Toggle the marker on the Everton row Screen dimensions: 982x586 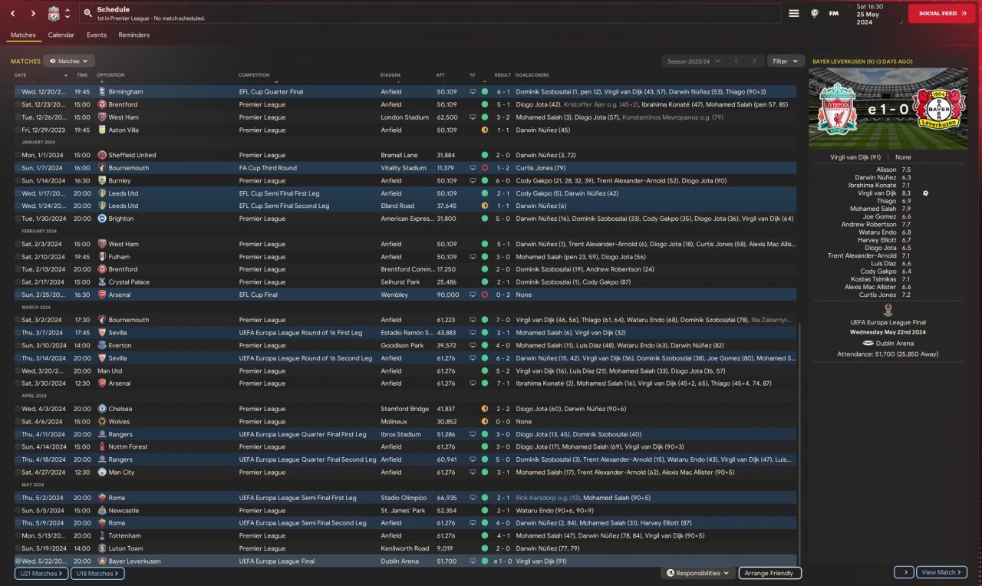tap(18, 345)
